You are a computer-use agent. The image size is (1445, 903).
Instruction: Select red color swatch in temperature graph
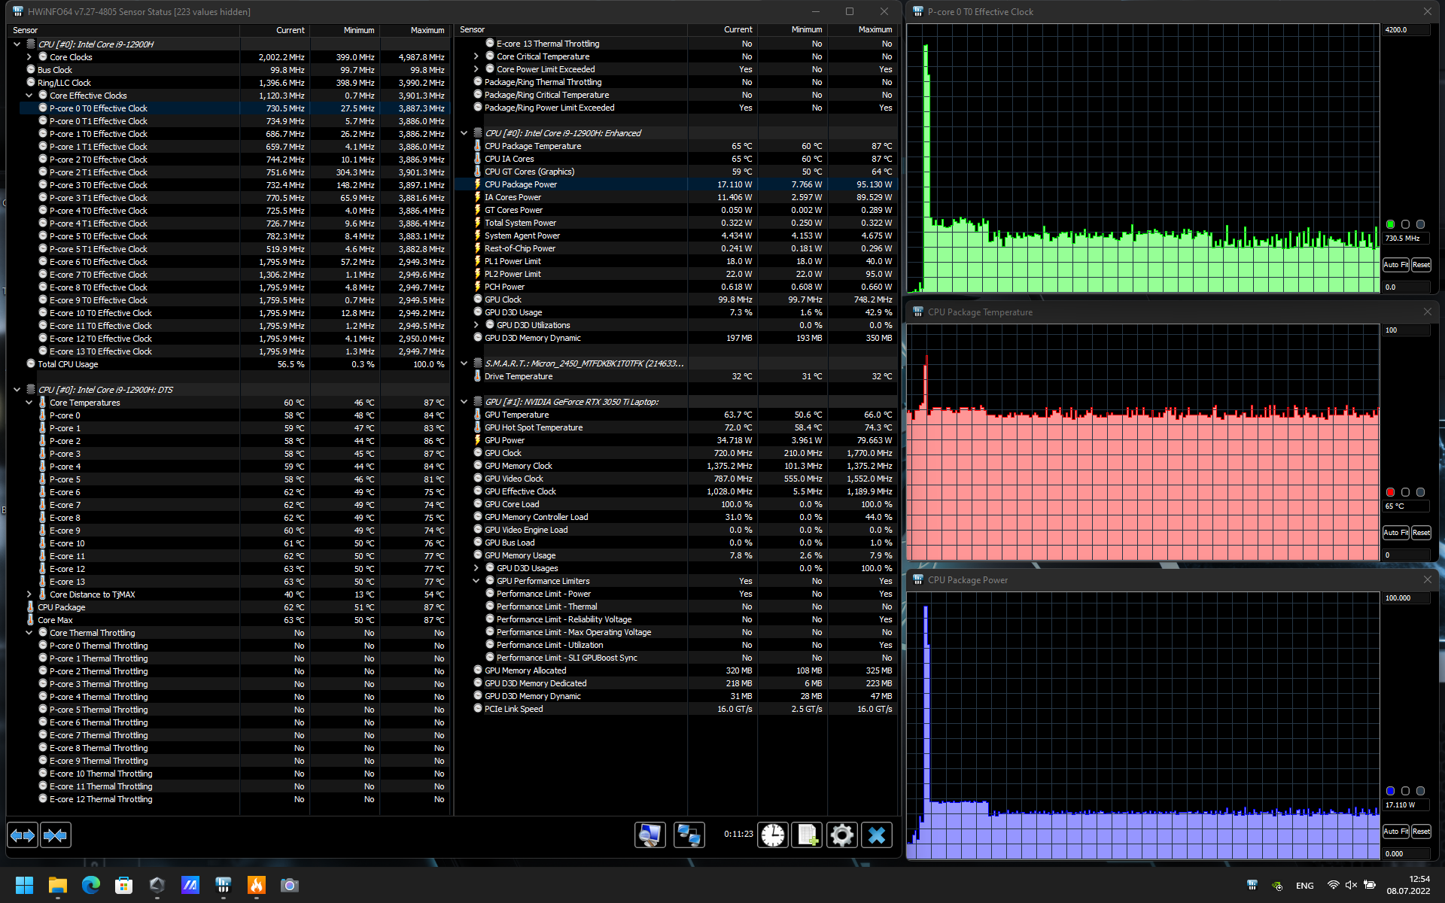tap(1390, 492)
